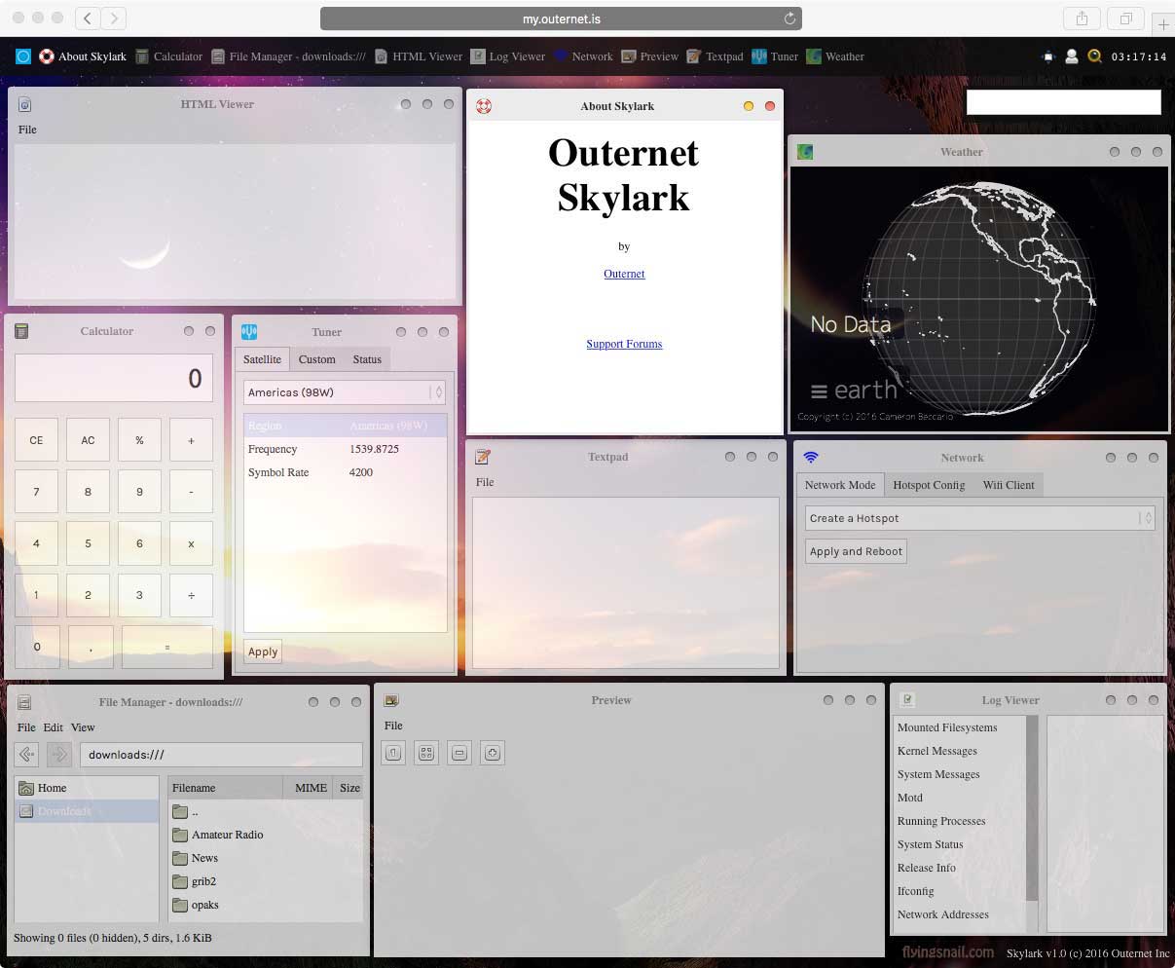Click the Weather window's globe title icon
Screen dimensions: 1175x968
(x=805, y=152)
